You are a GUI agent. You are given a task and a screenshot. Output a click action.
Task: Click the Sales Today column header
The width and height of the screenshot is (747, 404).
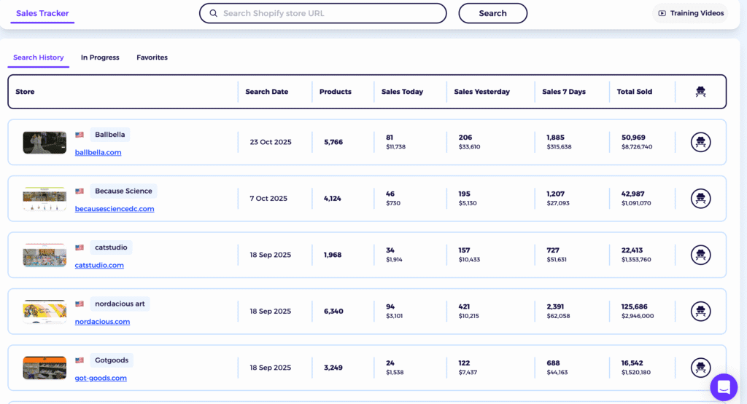coord(402,92)
